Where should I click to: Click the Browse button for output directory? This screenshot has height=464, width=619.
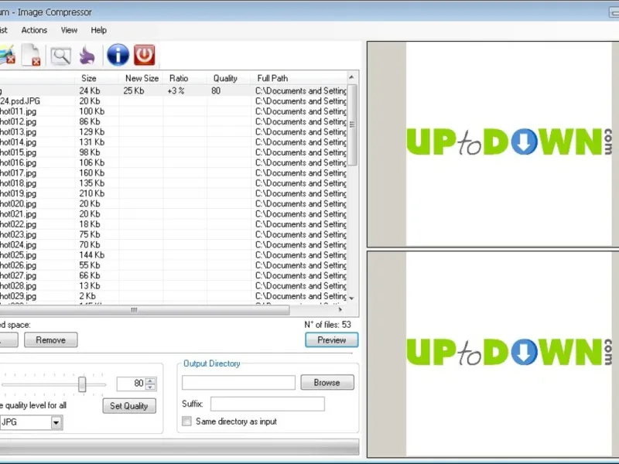click(x=327, y=382)
